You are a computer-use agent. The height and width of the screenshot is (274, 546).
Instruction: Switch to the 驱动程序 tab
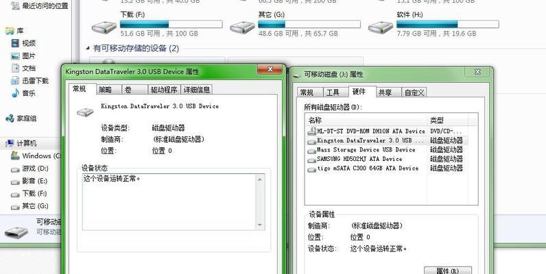[164, 90]
